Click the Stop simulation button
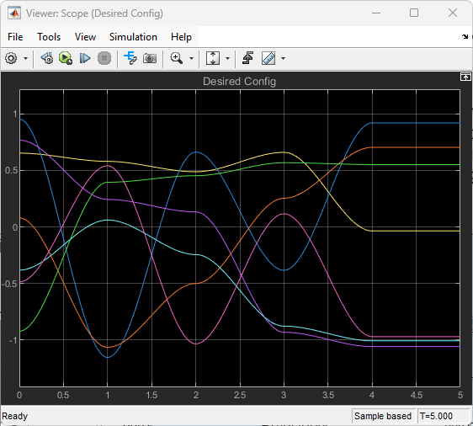The height and width of the screenshot is (426, 473). (104, 58)
